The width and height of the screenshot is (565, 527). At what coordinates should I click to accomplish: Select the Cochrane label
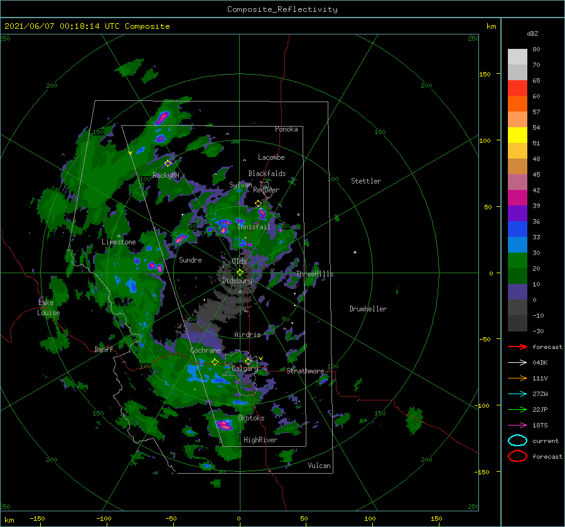pyautogui.click(x=205, y=350)
